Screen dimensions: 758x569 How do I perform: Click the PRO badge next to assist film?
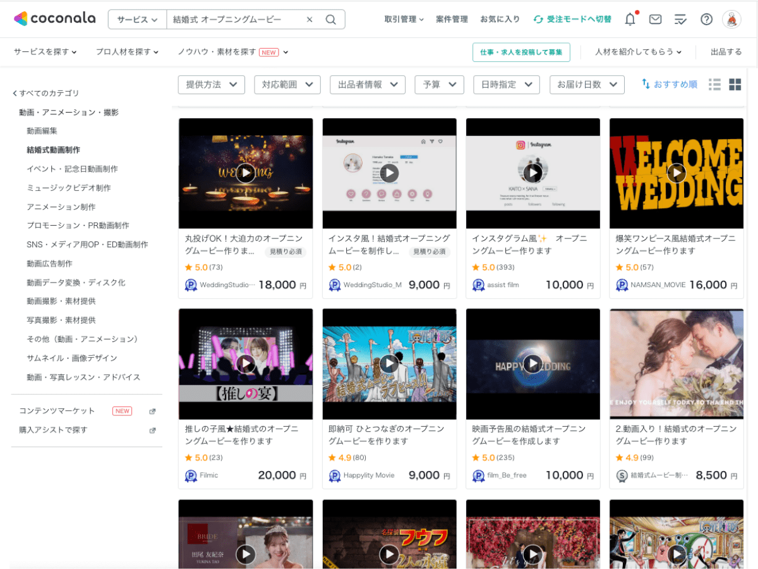click(x=478, y=285)
